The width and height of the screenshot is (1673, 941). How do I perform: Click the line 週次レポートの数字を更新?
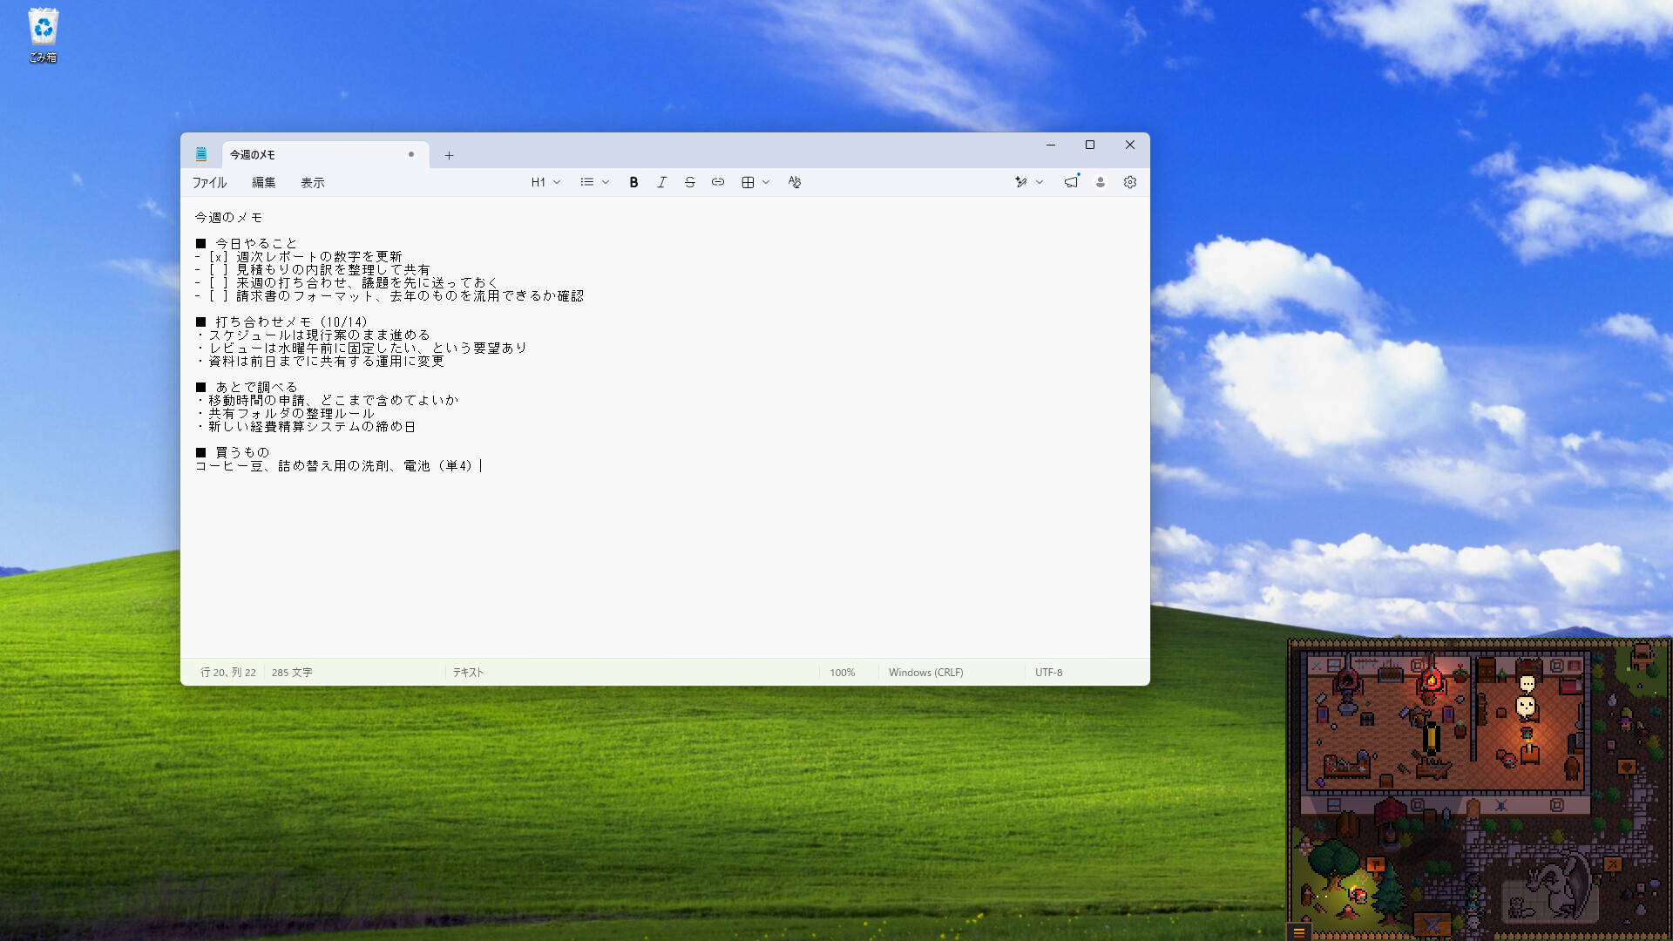319,257
